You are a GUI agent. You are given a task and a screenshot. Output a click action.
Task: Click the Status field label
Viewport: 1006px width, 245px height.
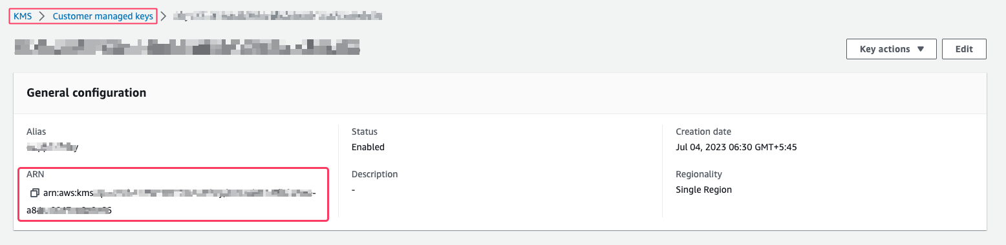pyautogui.click(x=365, y=132)
